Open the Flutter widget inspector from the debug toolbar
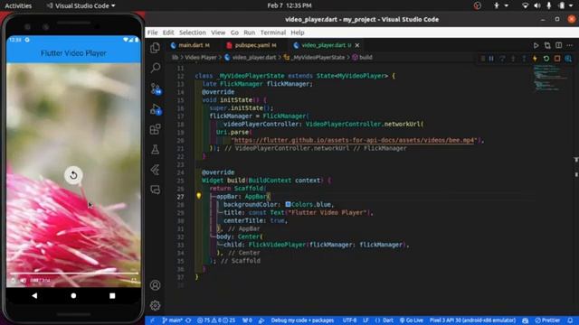The height and width of the screenshot is (325, 579). 568,58
